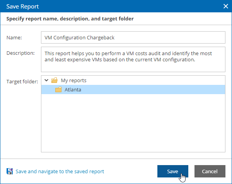Screen dimensions: 232x184
Task: Click the Description field label
Action: (20, 53)
